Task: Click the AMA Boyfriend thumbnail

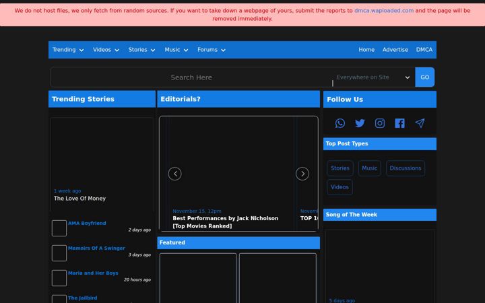Action: click(x=59, y=228)
